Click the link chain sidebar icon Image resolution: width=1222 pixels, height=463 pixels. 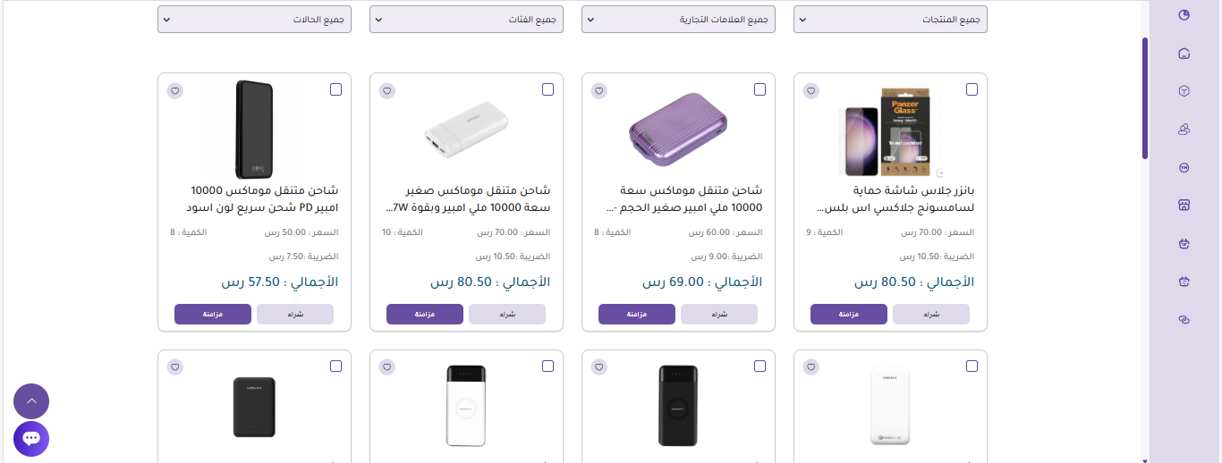pyautogui.click(x=1184, y=320)
